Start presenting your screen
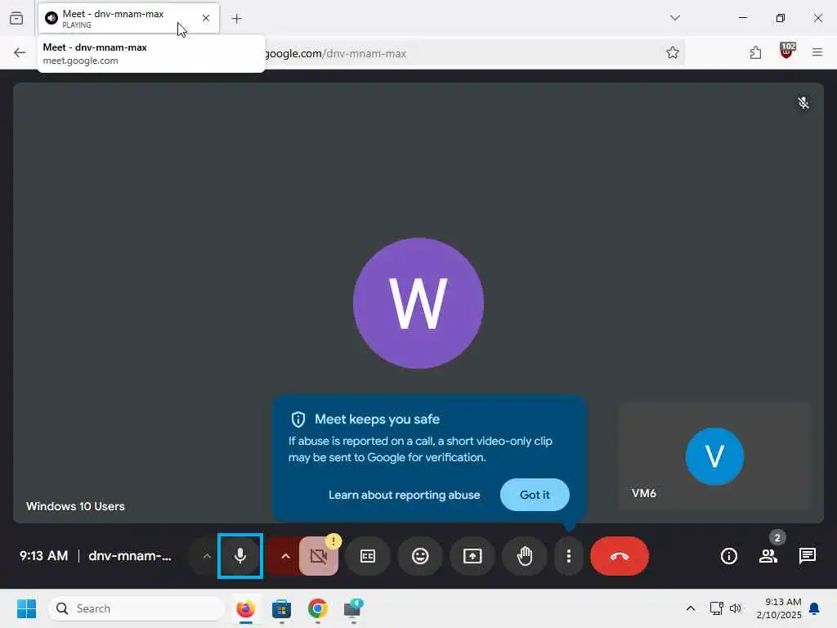 [x=472, y=556]
